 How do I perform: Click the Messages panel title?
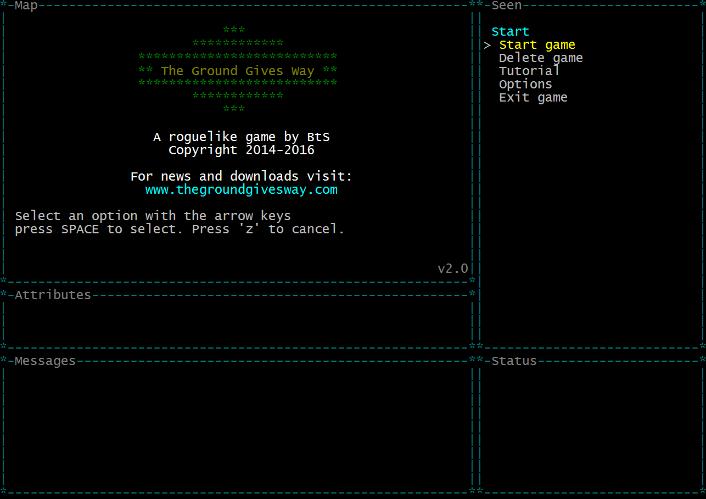click(x=45, y=361)
